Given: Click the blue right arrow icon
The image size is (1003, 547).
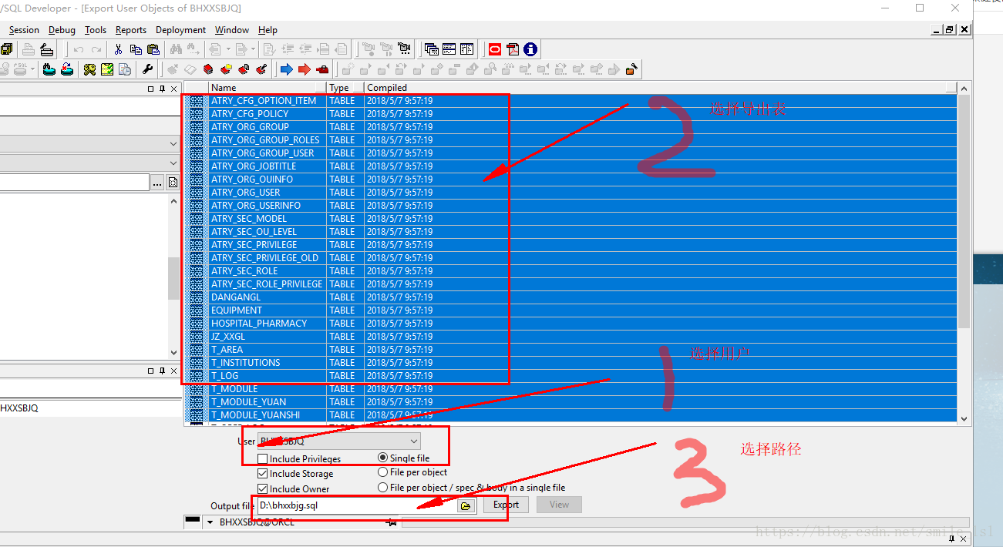Looking at the screenshot, I should 286,69.
